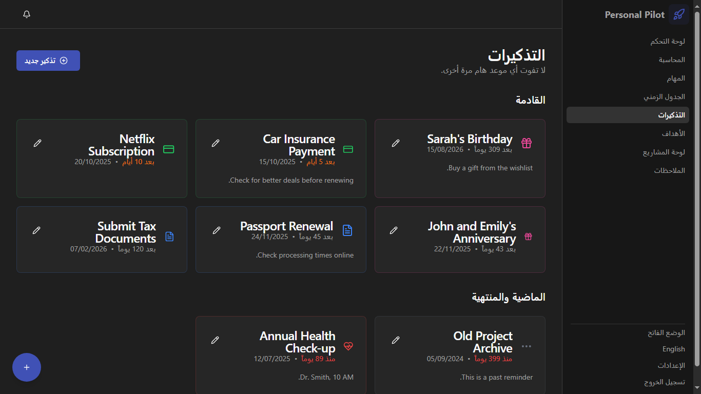Edit the Sarah's Birthday reminder
The width and height of the screenshot is (701, 394).
coord(395,143)
